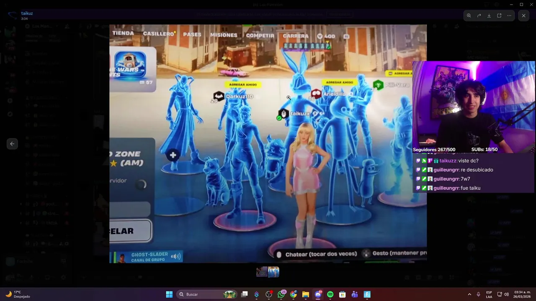Screen dimensions: 536x301
Task: Download the image with the download icon
Action: [x=489, y=15]
